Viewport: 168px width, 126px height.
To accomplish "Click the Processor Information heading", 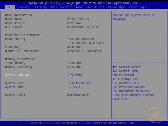I will click(x=23, y=35).
